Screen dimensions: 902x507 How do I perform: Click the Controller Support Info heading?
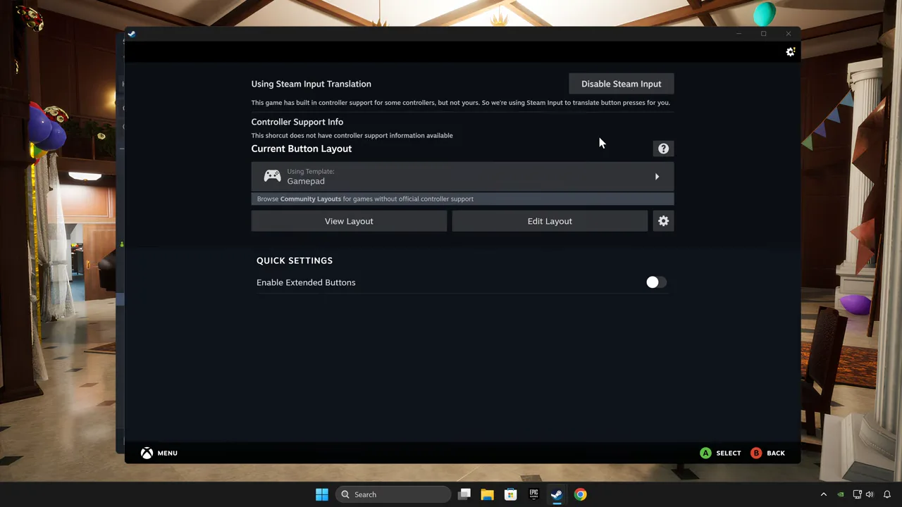pos(297,122)
